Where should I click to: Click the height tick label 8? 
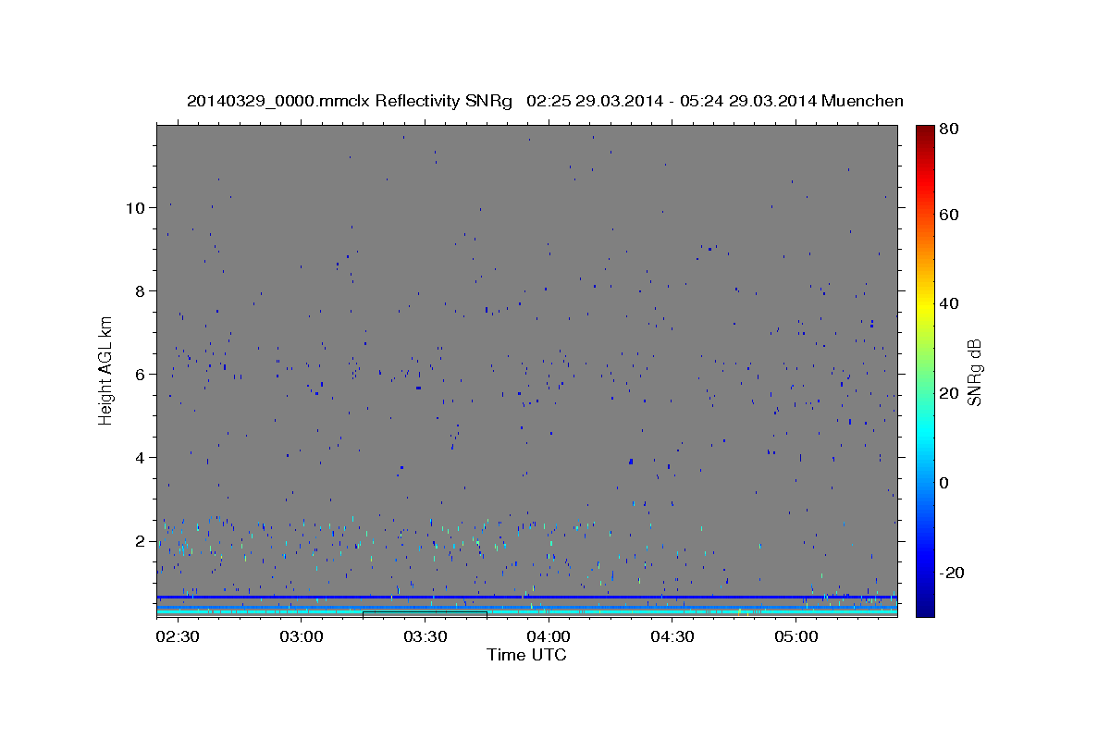[x=140, y=290]
